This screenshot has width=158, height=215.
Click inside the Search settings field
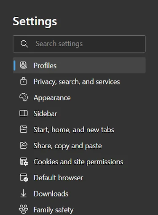79,44
